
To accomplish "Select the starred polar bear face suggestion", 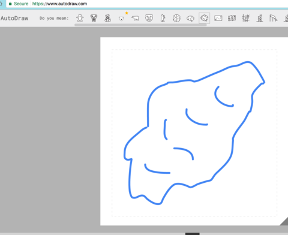I will tap(121, 19).
